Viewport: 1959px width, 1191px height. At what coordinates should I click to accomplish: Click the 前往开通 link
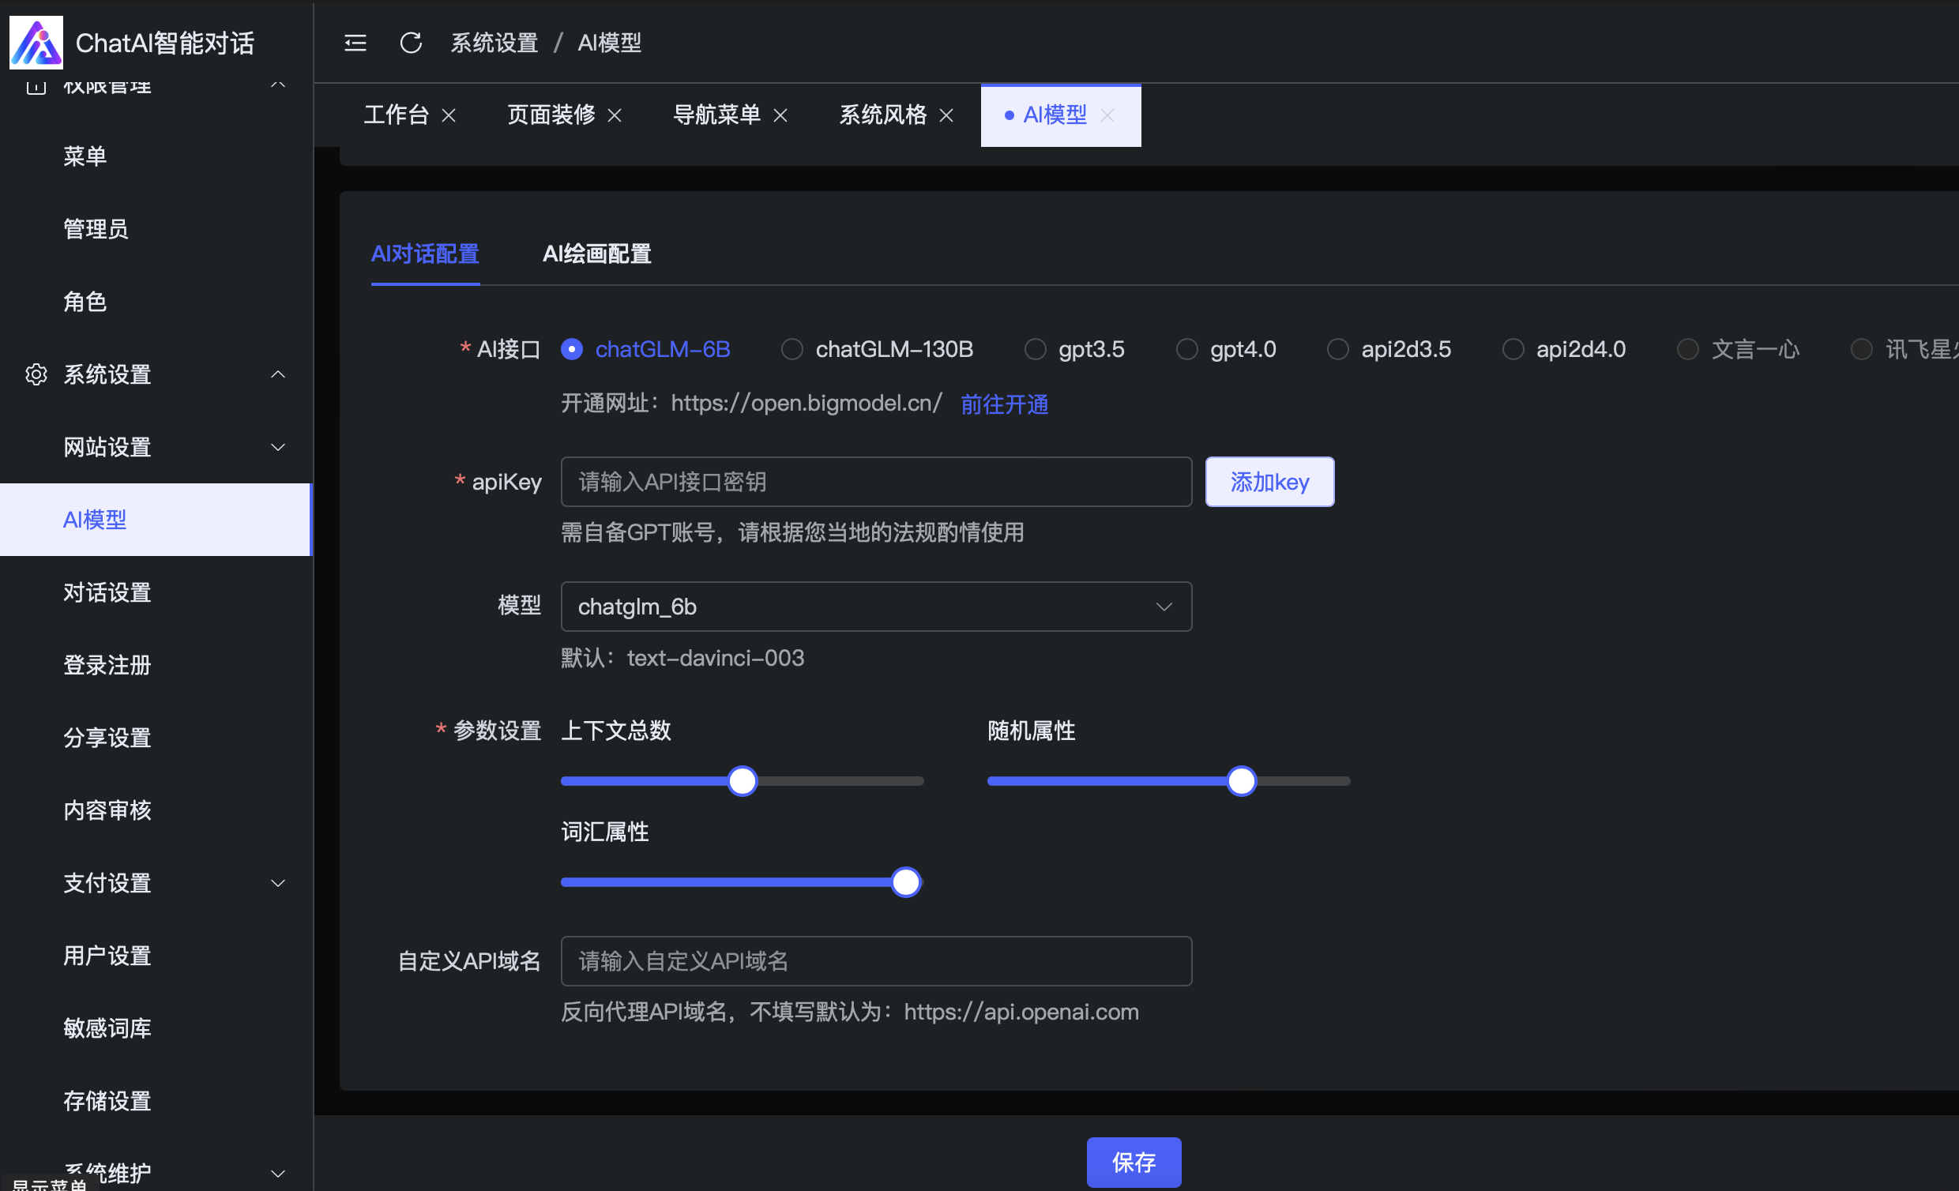tap(1004, 404)
